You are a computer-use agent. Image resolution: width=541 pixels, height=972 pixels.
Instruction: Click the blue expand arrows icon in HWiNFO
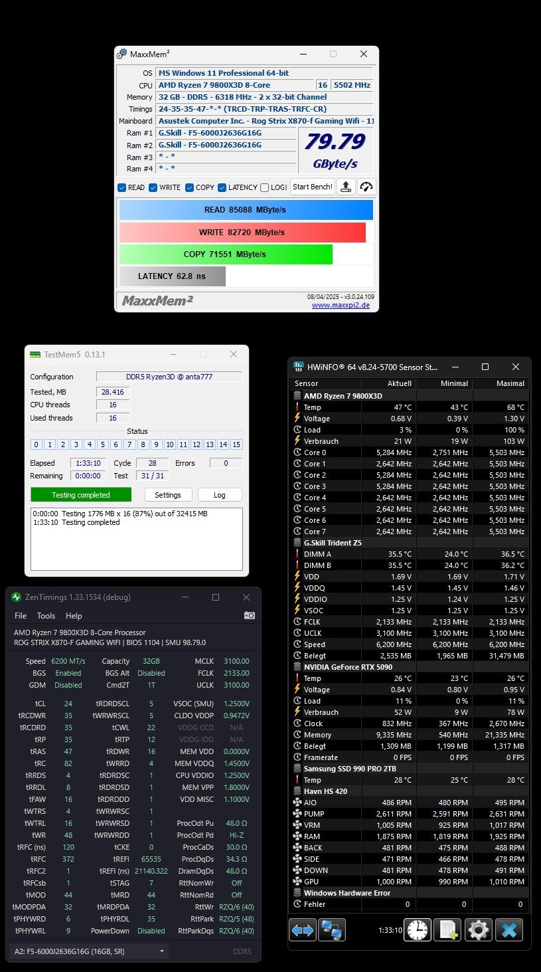(303, 930)
